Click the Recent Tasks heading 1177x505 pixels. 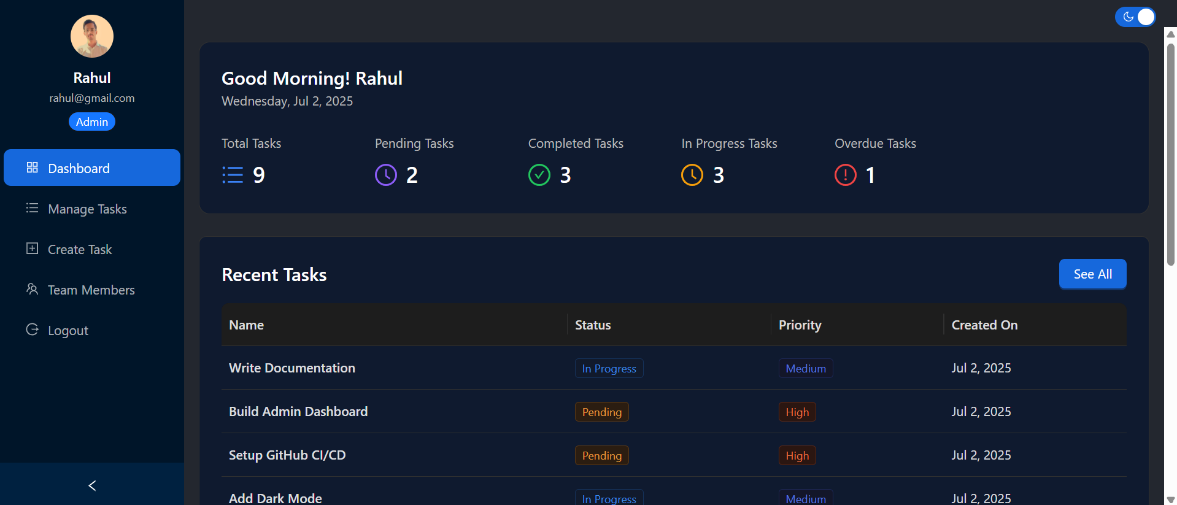coord(274,274)
